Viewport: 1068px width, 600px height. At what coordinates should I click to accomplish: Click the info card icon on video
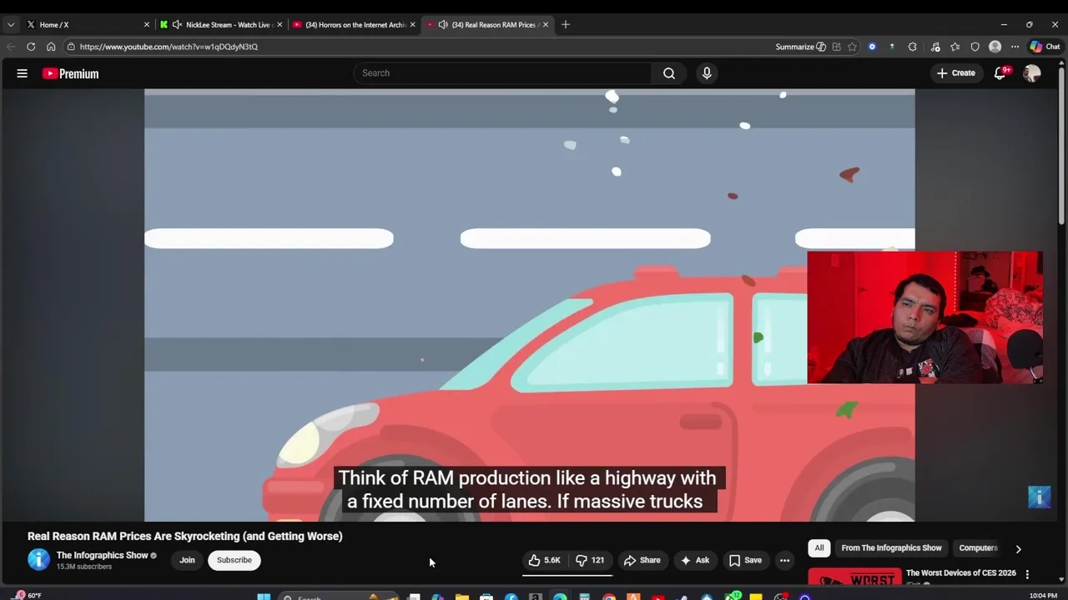click(1039, 497)
